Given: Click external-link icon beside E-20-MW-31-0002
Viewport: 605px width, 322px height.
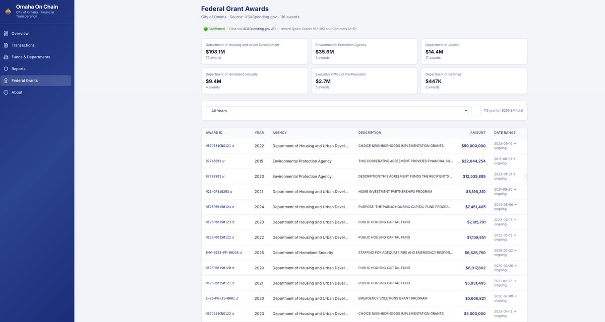Looking at the screenshot, I should click(237, 298).
